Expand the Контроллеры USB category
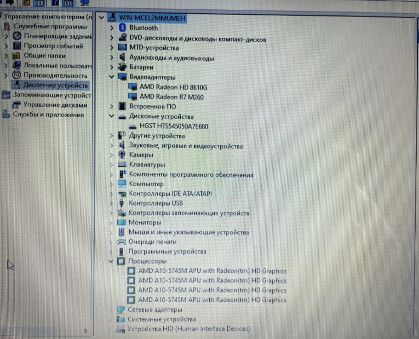 (x=110, y=203)
